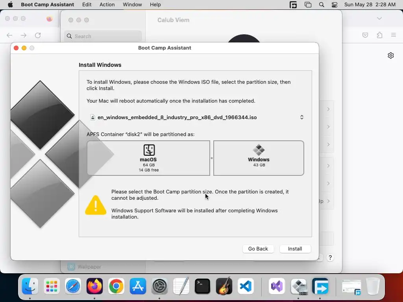Click the macOS partition block
This screenshot has height=302, width=403.
click(148, 158)
